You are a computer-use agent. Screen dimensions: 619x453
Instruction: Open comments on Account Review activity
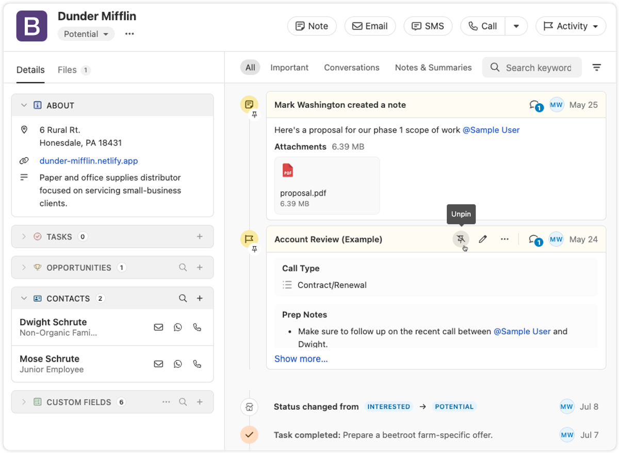(536, 239)
